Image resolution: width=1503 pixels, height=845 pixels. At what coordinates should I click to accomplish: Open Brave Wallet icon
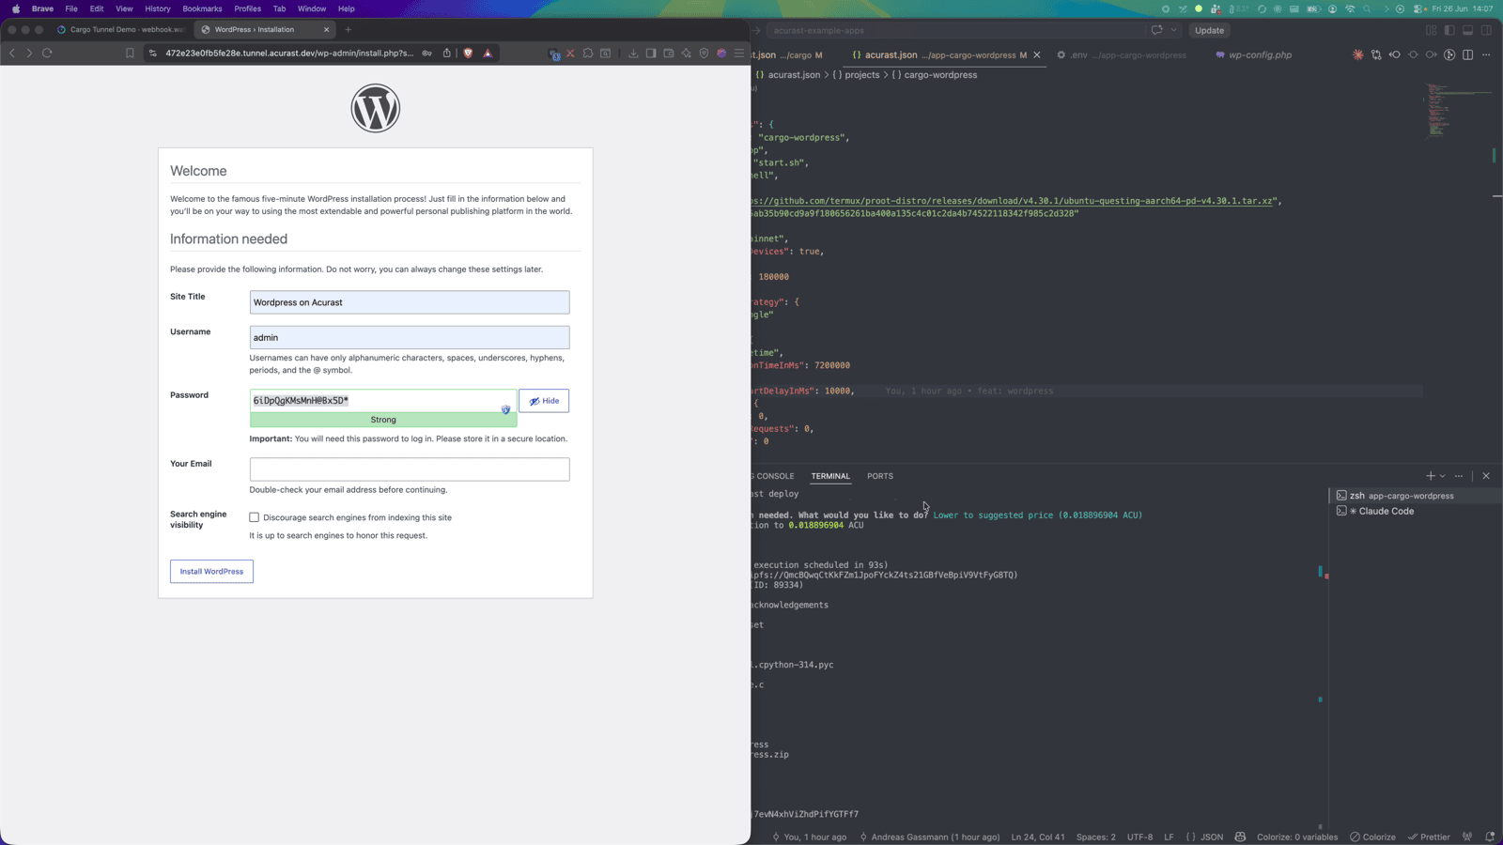(x=669, y=54)
